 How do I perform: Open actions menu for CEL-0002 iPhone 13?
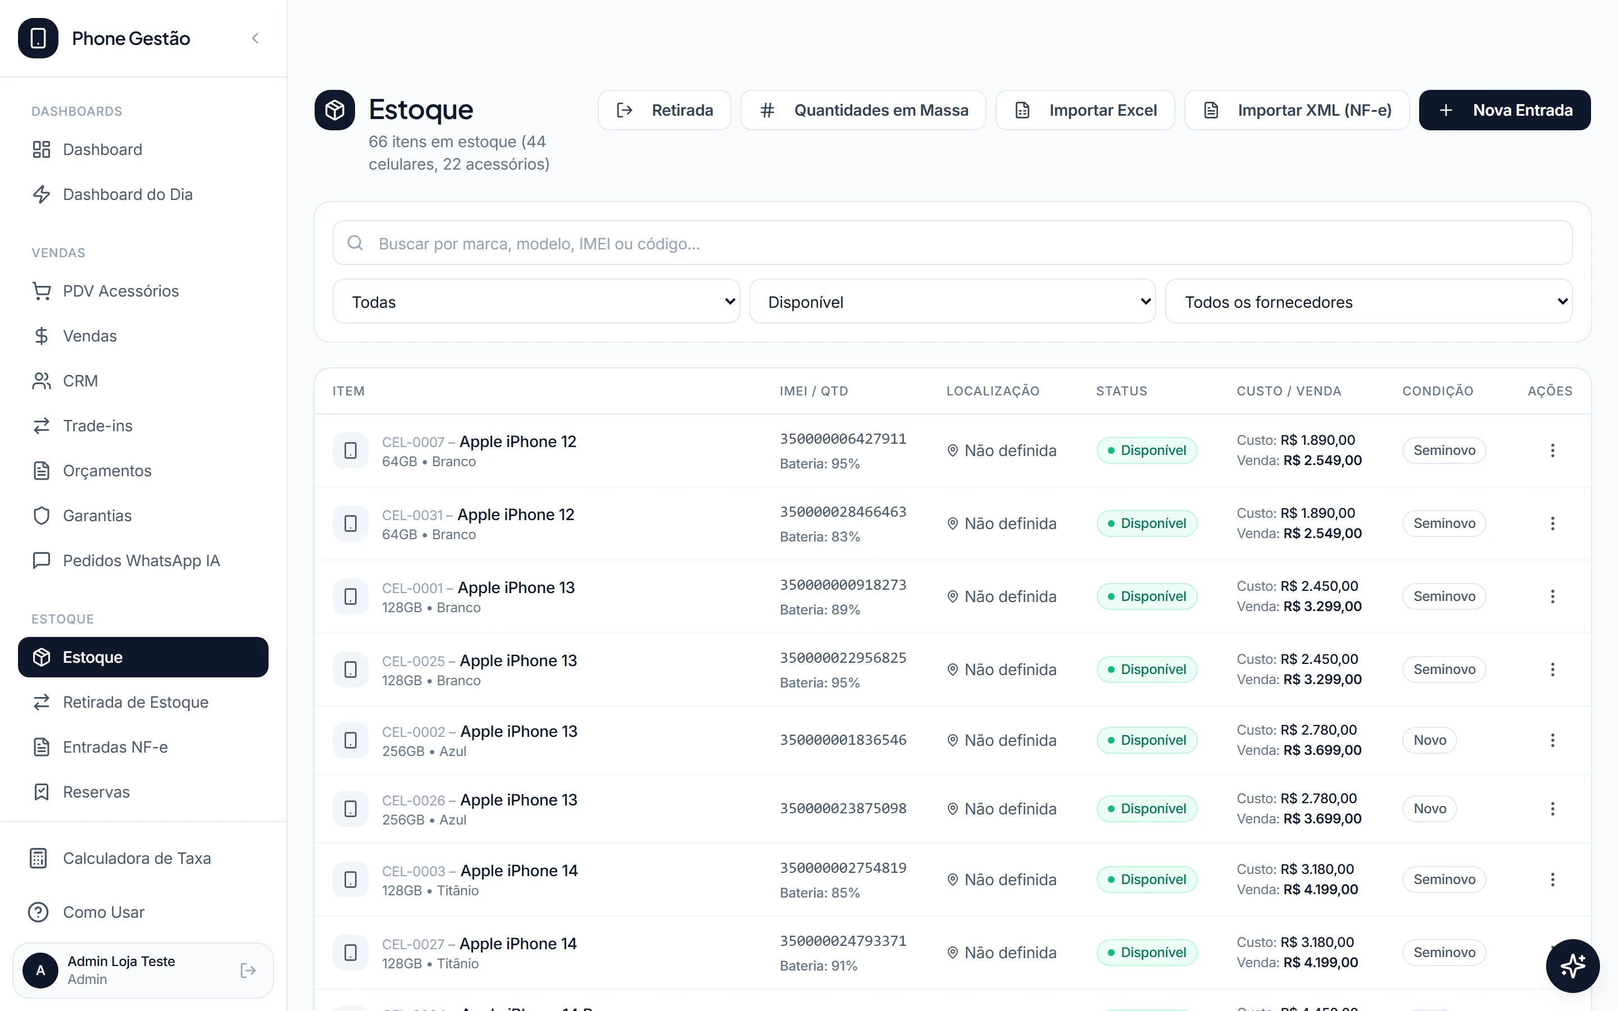pyautogui.click(x=1552, y=740)
